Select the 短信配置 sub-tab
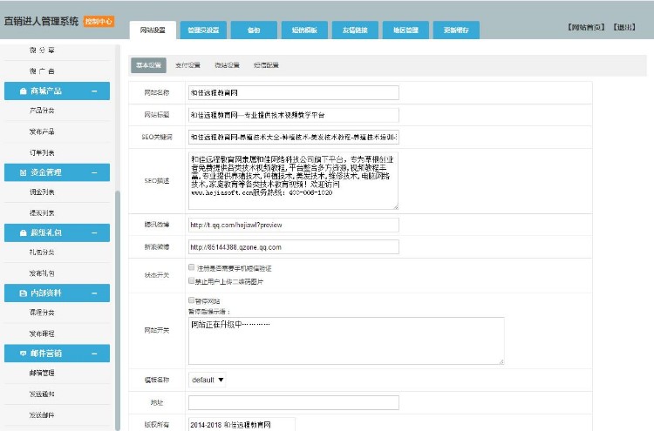 point(266,65)
